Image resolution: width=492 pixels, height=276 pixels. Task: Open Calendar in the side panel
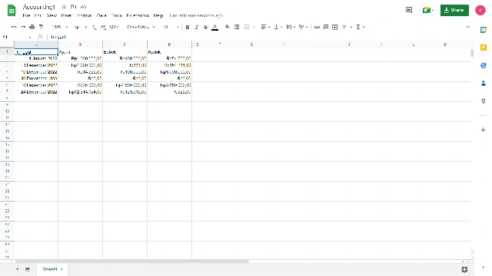pyautogui.click(x=484, y=30)
